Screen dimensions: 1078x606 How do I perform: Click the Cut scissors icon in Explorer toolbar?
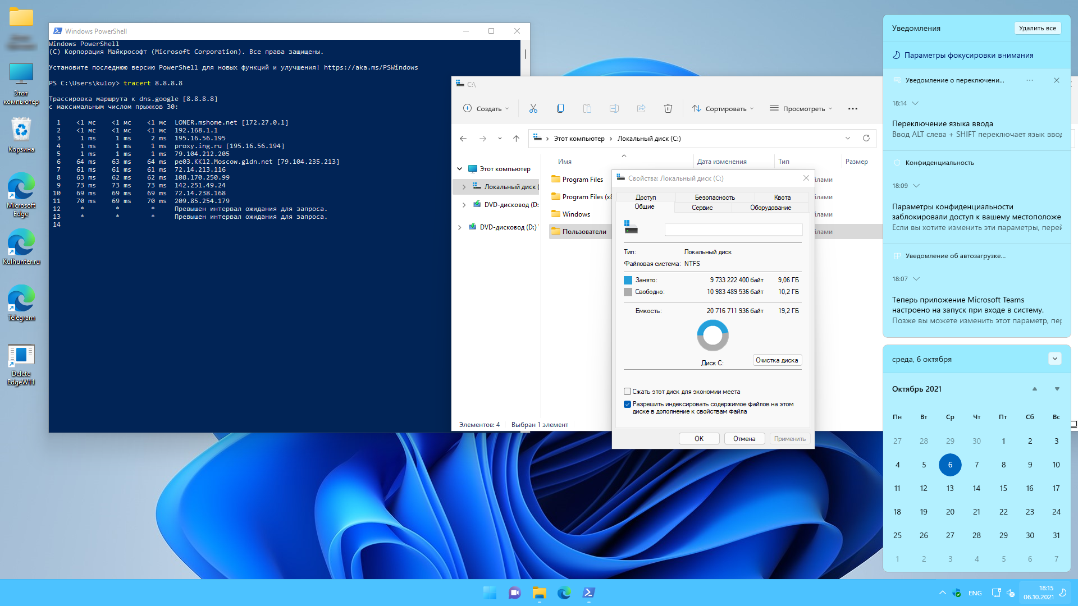pos(533,108)
